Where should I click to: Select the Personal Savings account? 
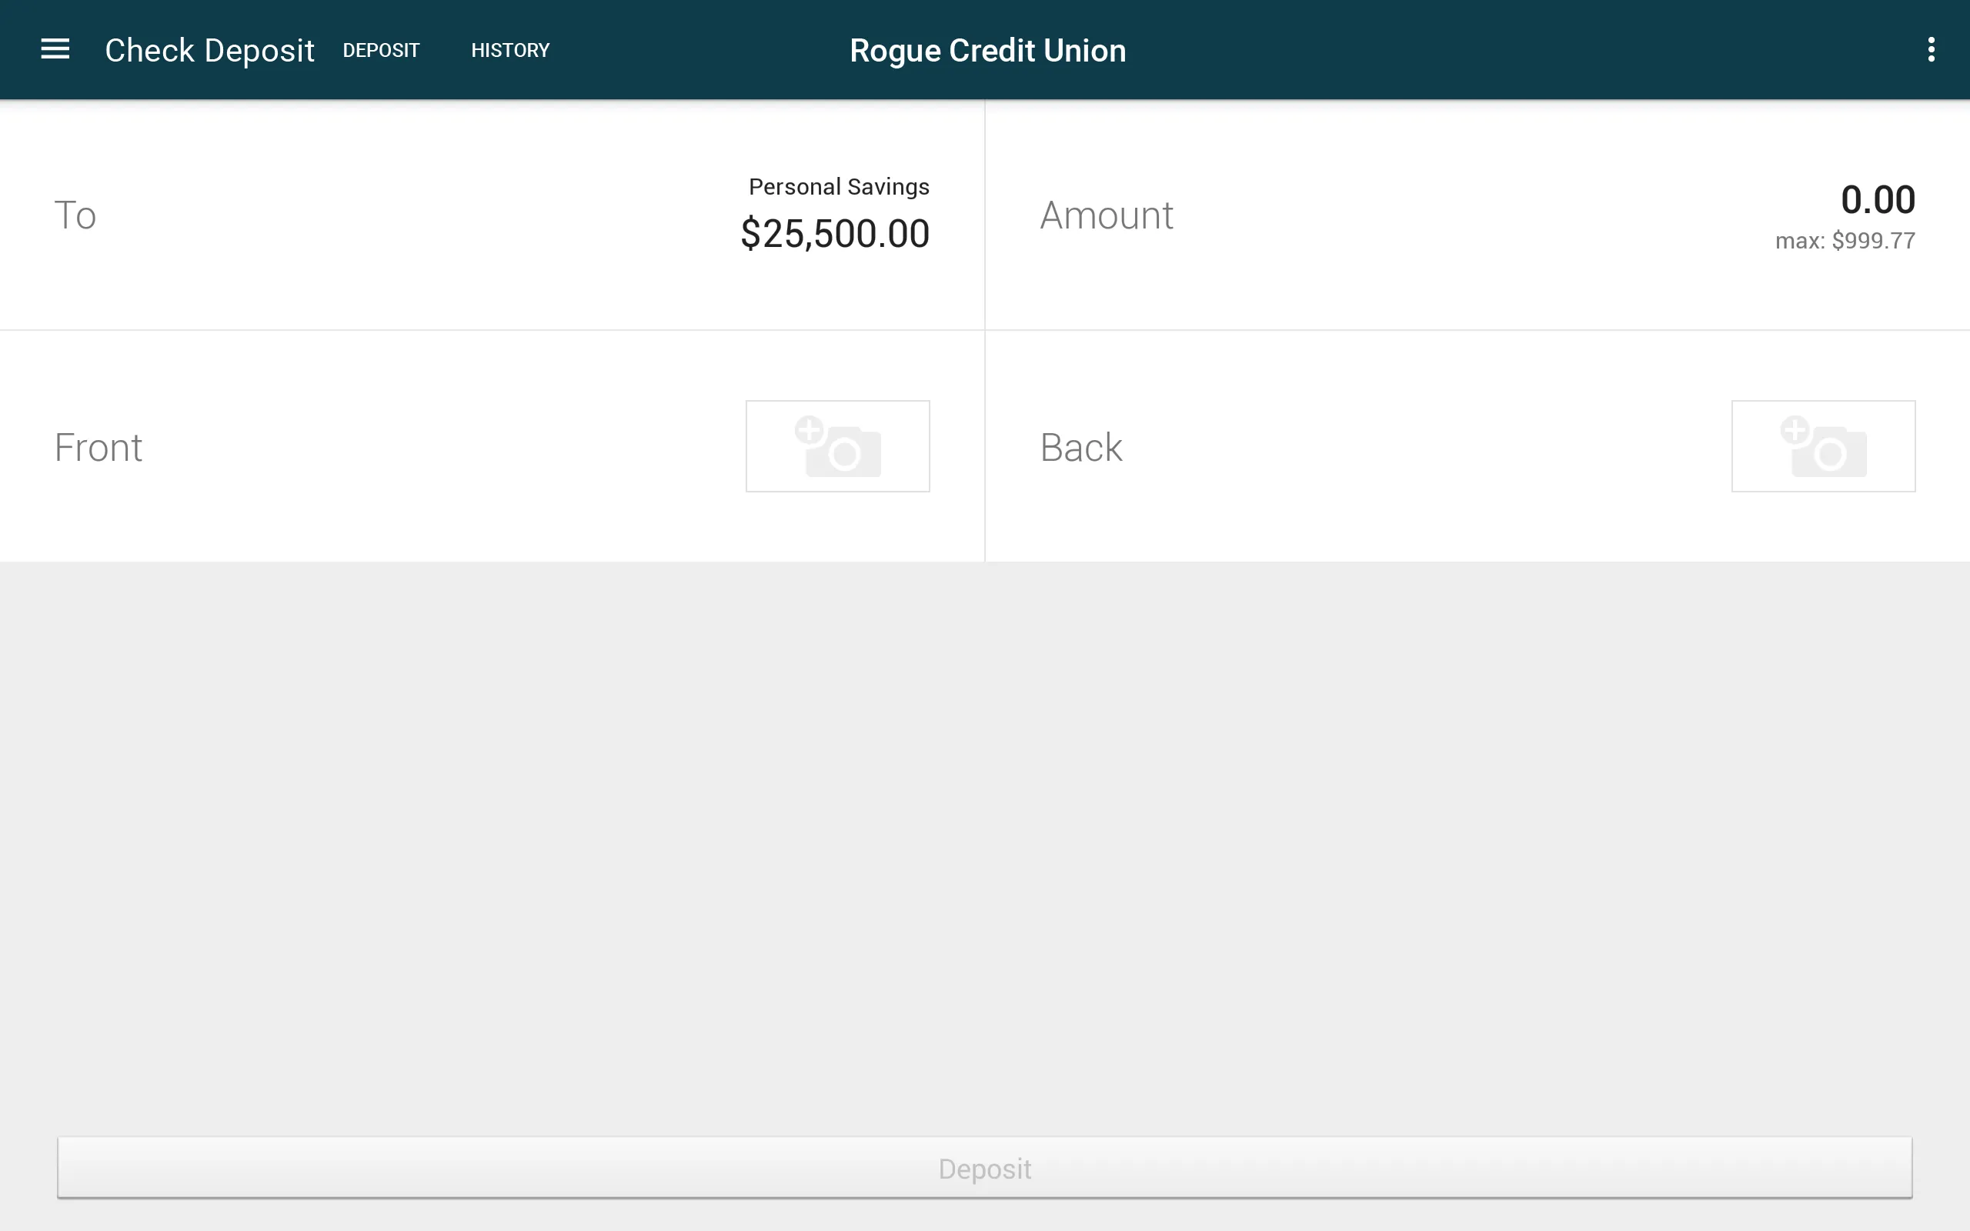836,212
